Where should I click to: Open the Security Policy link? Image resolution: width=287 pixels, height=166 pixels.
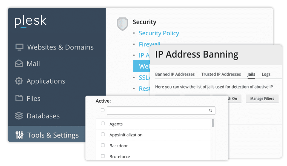pyautogui.click(x=159, y=33)
